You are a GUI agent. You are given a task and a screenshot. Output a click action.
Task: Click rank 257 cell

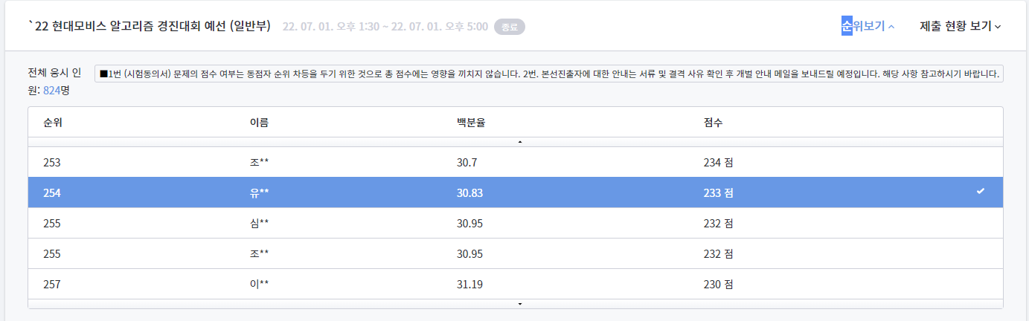tap(52, 284)
